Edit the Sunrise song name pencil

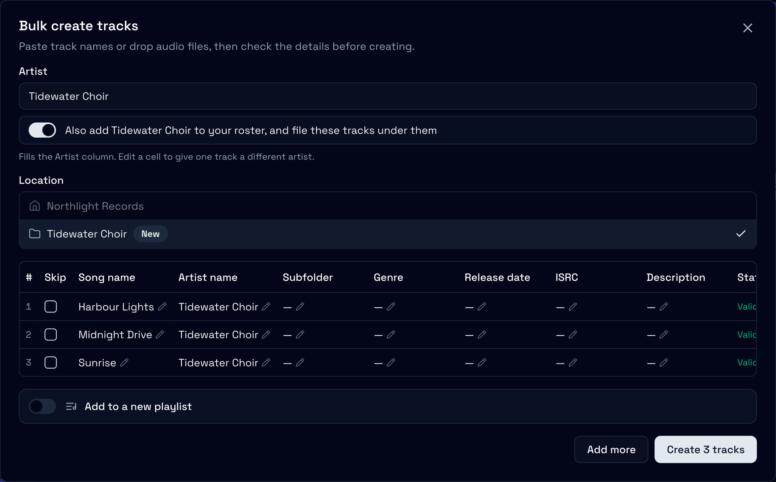click(124, 363)
